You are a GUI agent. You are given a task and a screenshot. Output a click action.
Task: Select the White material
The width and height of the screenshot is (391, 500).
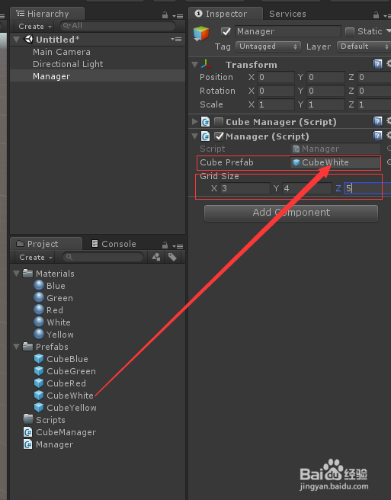[x=59, y=322]
